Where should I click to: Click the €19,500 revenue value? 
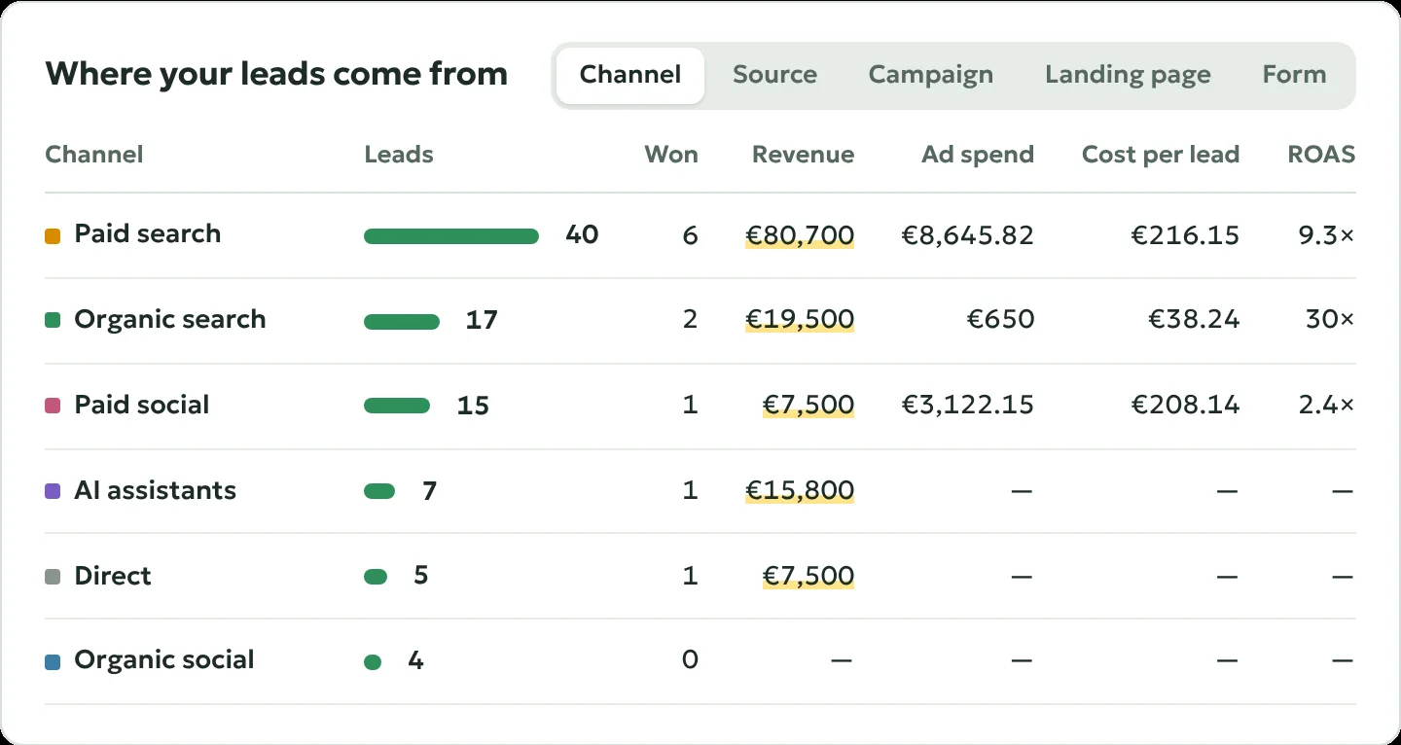[800, 320]
